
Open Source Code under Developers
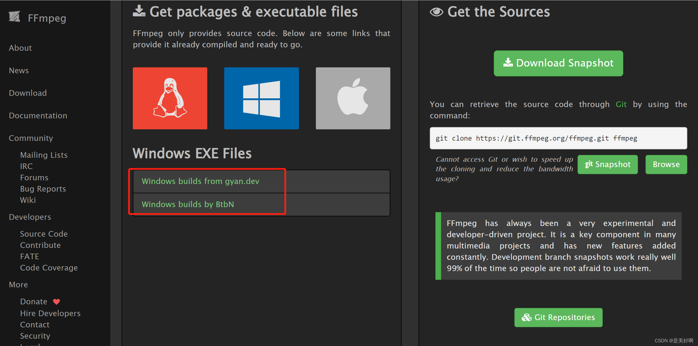(x=44, y=234)
